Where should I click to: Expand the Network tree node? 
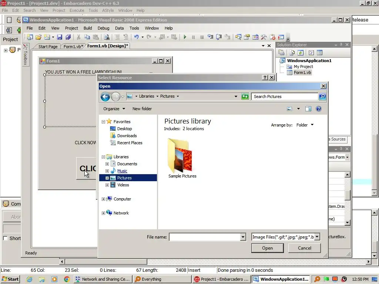click(104, 213)
